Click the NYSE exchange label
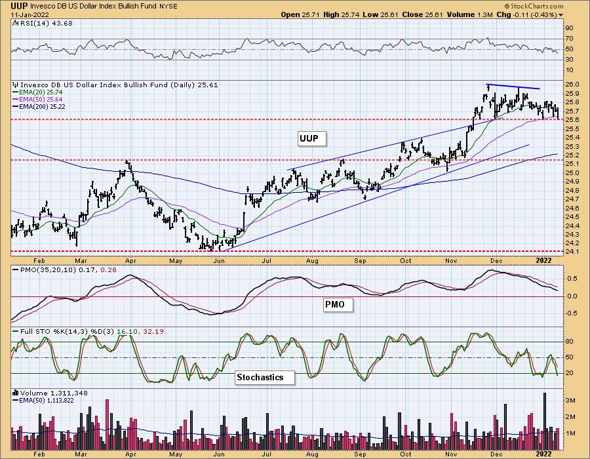Viewport: 590px width, 459px height. [x=169, y=7]
